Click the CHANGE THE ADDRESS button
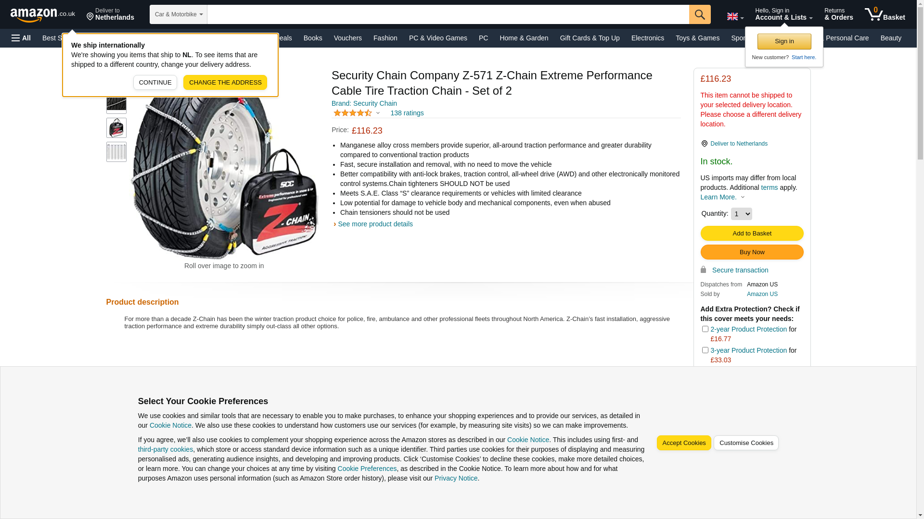Viewport: 924px width, 519px height. coord(225,83)
